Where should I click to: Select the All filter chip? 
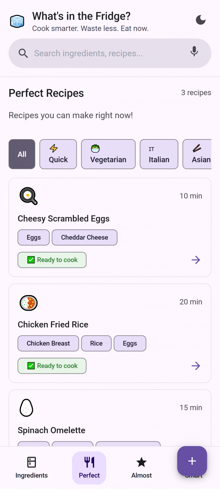(22, 154)
